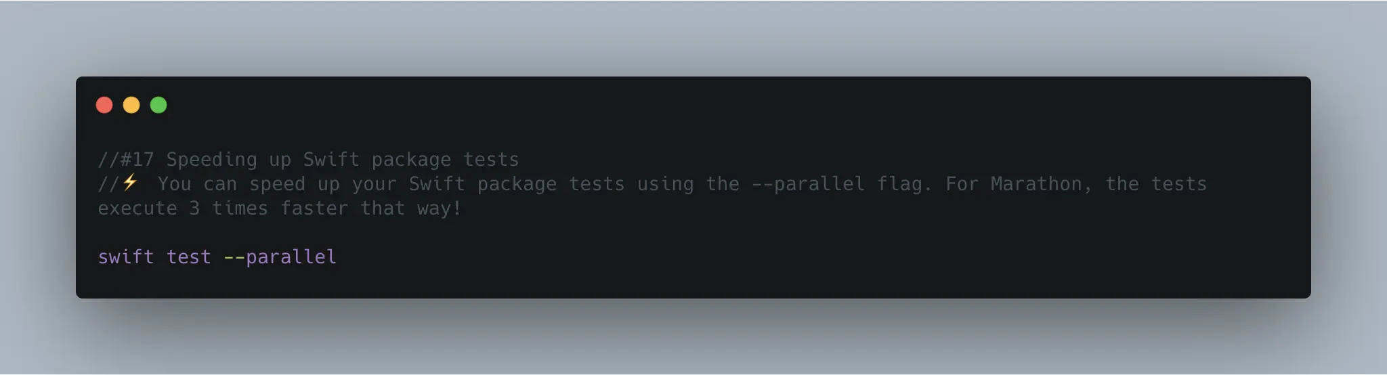Click the word Swift in the first comment line
The width and height of the screenshot is (1387, 375).
pyautogui.click(x=331, y=160)
